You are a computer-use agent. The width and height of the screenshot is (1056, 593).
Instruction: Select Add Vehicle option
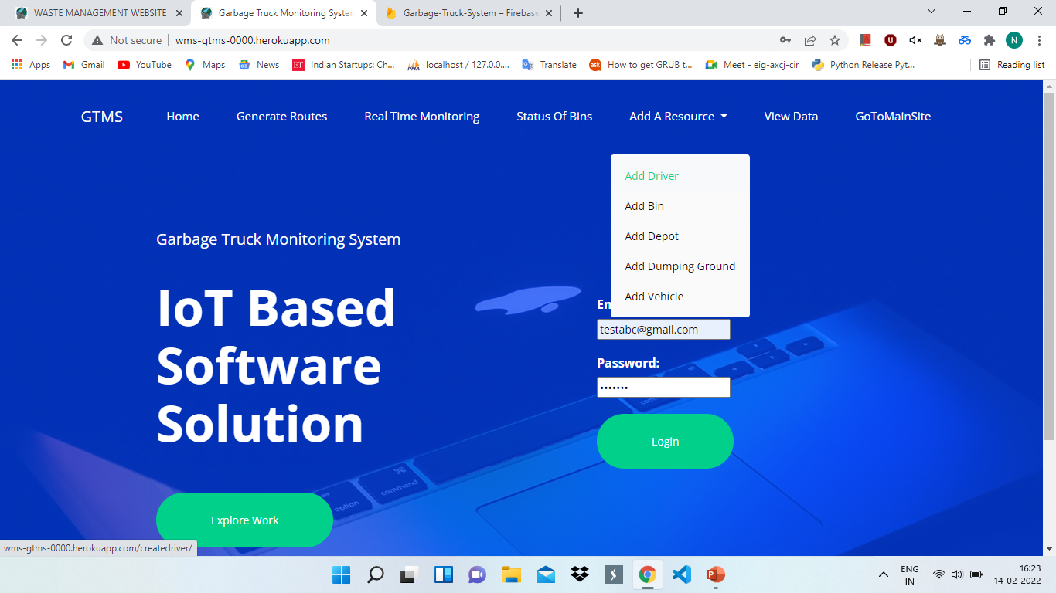pyautogui.click(x=680, y=296)
